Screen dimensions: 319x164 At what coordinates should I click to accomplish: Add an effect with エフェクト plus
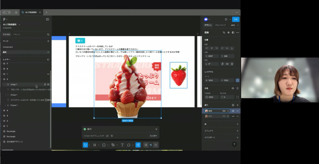pyautogui.click(x=237, y=131)
